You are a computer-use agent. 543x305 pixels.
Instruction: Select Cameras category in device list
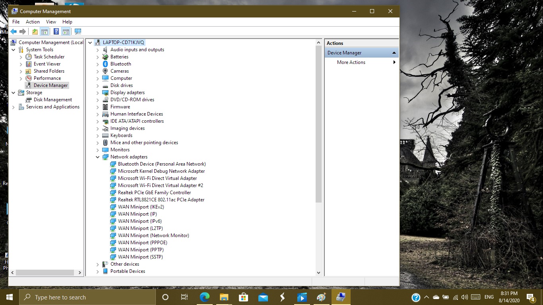120,71
